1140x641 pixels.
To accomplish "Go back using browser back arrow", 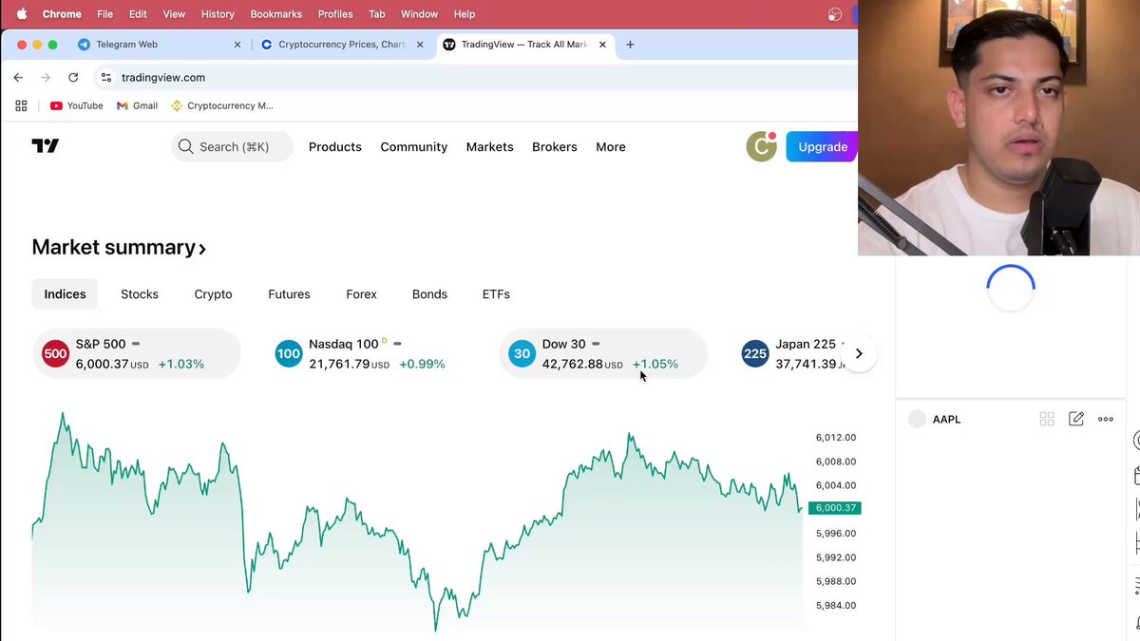I will (x=18, y=78).
